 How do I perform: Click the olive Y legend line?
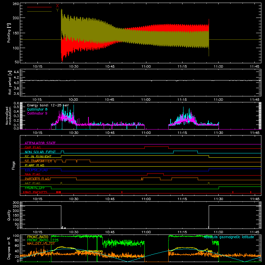tap(39, 11)
